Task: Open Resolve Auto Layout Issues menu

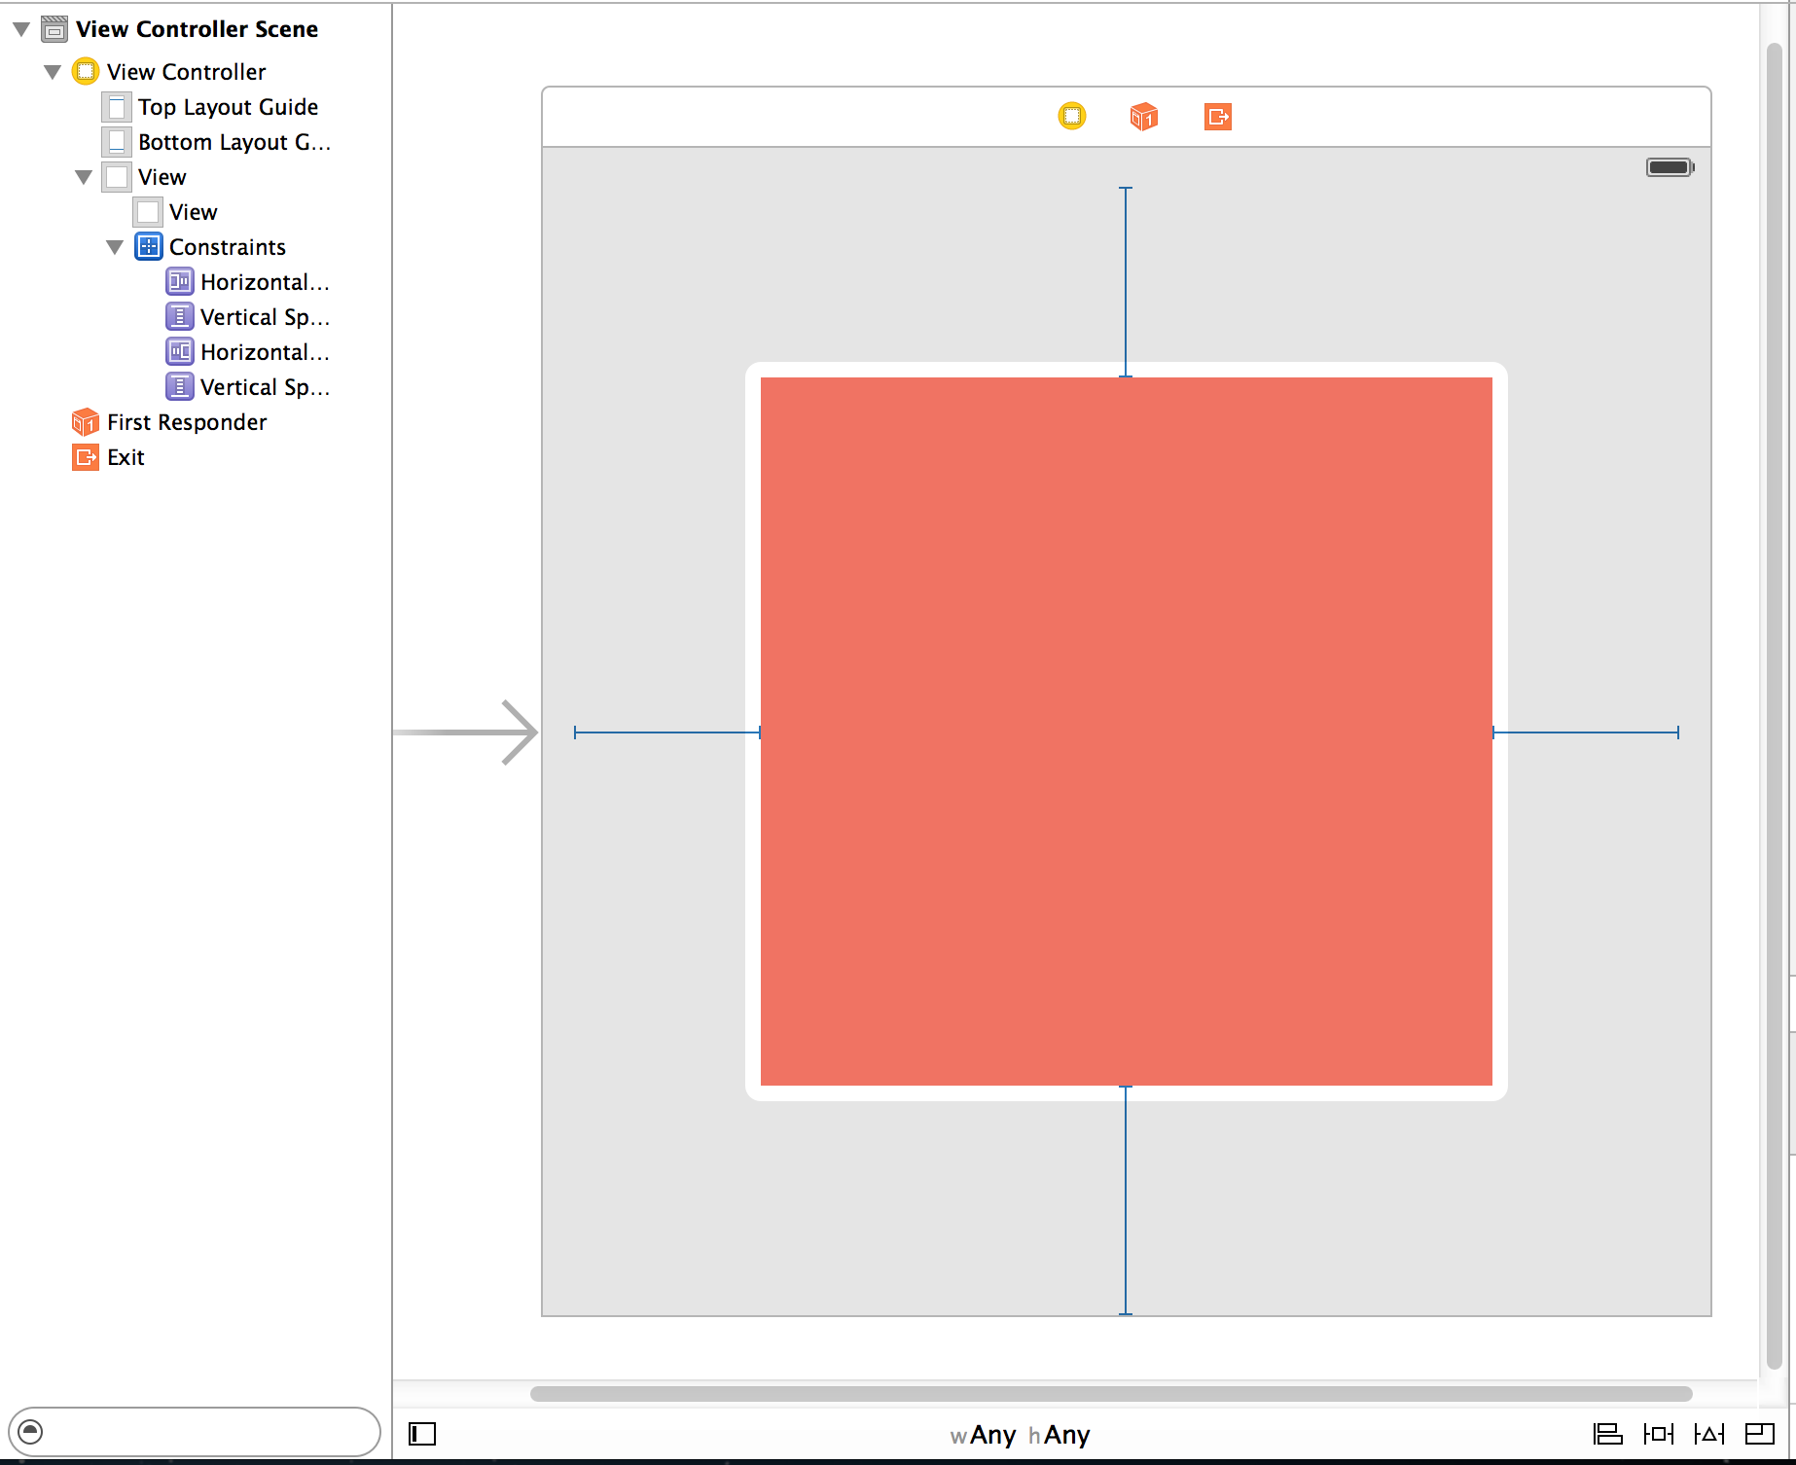Action: click(x=1709, y=1434)
